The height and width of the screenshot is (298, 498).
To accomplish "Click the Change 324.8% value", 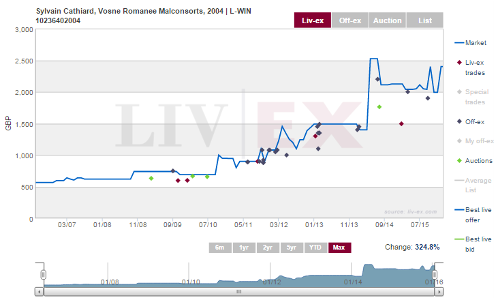I will tap(427, 247).
